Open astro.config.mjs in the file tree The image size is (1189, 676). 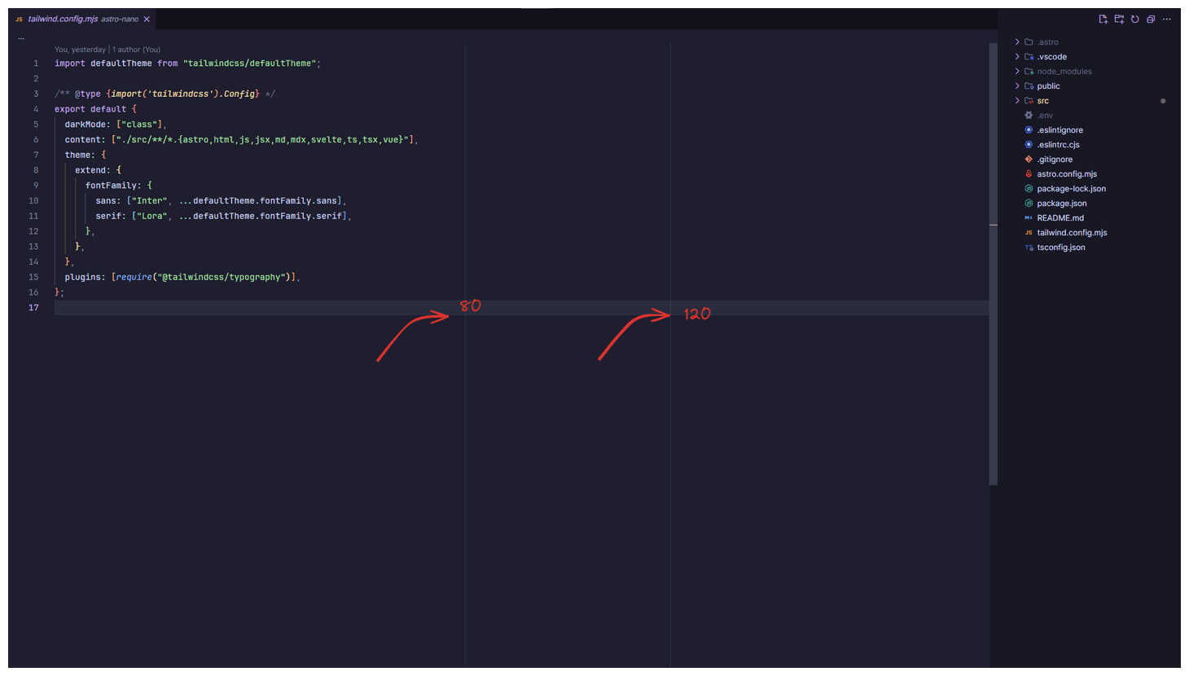point(1066,173)
